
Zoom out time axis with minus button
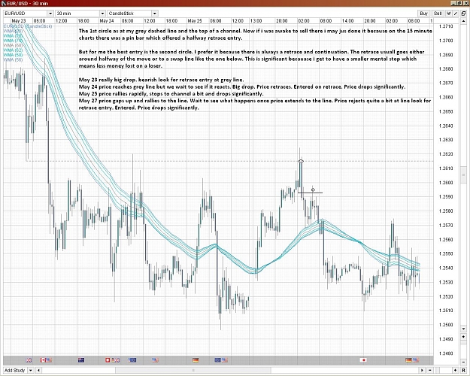click(x=430, y=370)
